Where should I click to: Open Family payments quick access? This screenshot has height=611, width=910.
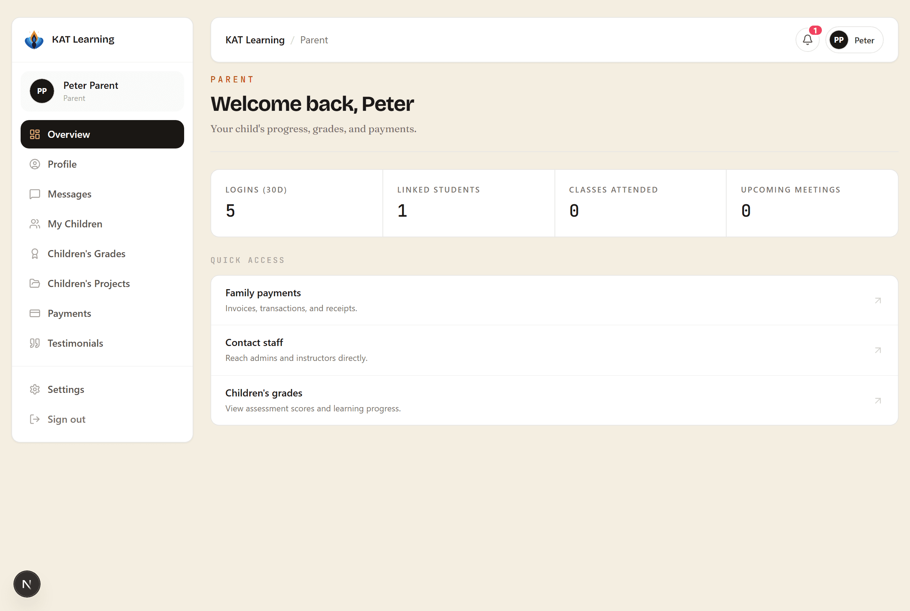coord(555,301)
